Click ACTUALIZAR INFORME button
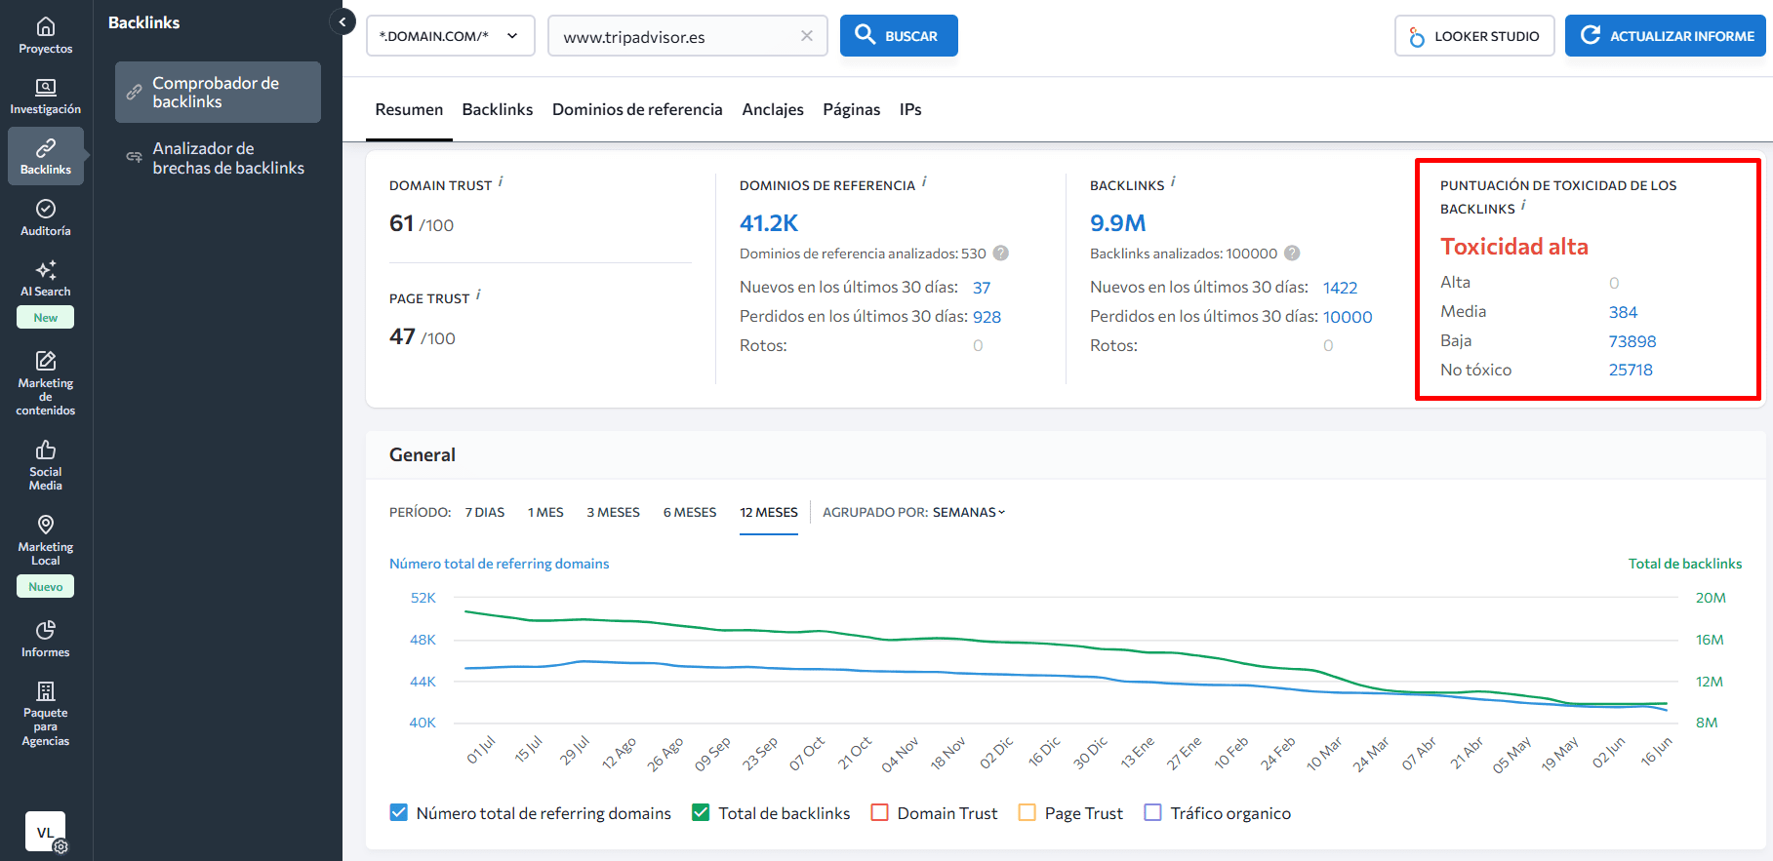The height and width of the screenshot is (861, 1773). [x=1666, y=36]
